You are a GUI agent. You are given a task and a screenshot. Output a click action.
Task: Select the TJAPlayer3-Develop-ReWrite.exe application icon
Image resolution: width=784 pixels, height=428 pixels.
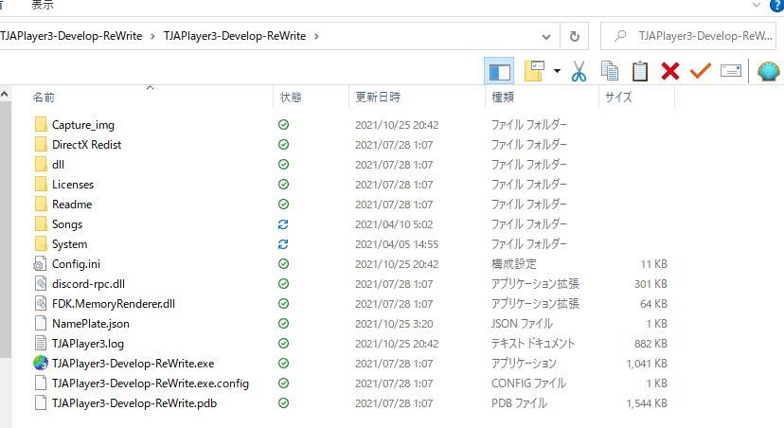(41, 363)
